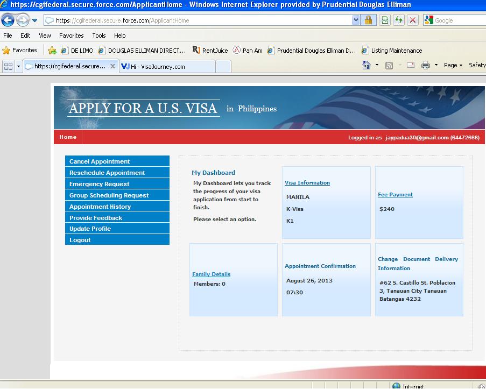Click the browser Back arrow button

(8, 20)
